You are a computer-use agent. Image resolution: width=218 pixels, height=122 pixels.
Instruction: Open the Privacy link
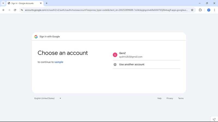tap(170, 98)
